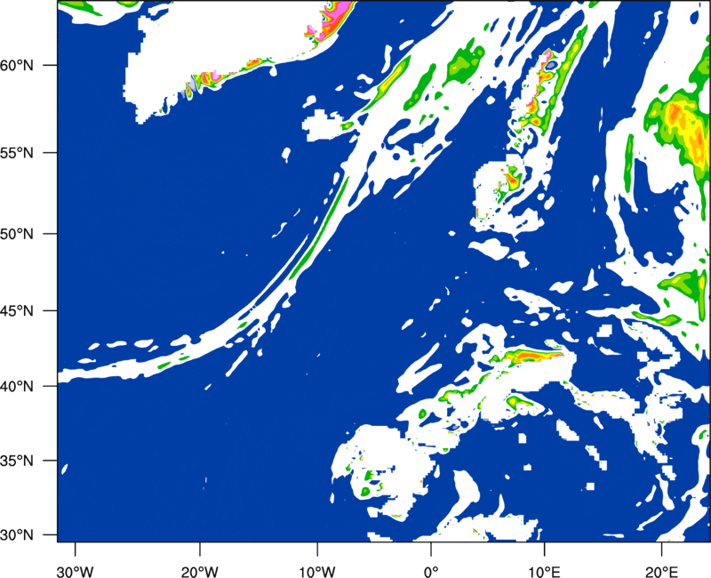Click the 35°N latitude label
Screen dimensions: 711x578
(x=17, y=461)
